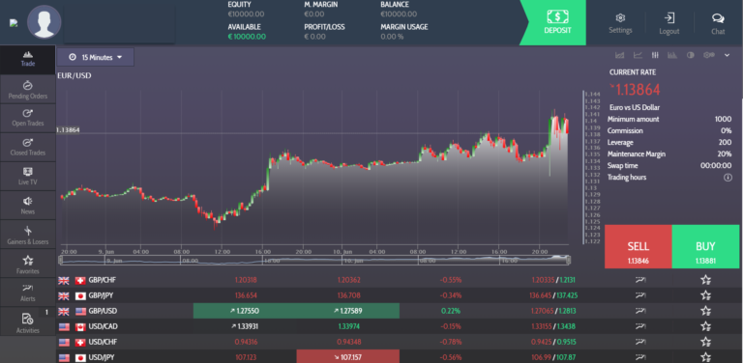This screenshot has height=363, width=743.
Task: Select the candlestick chart type icon
Action: 655,55
